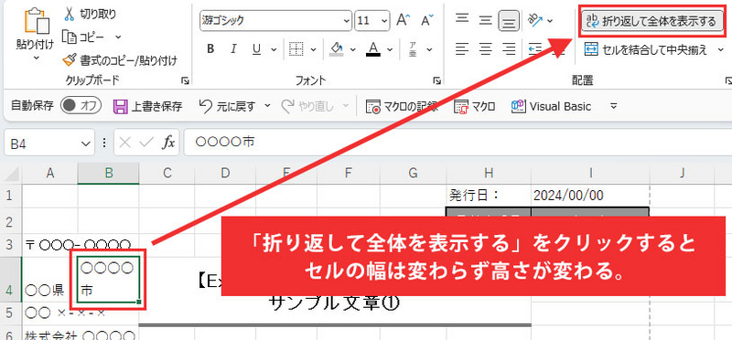Open Visual Basic editor
The width and height of the screenshot is (732, 340).
pyautogui.click(x=551, y=107)
